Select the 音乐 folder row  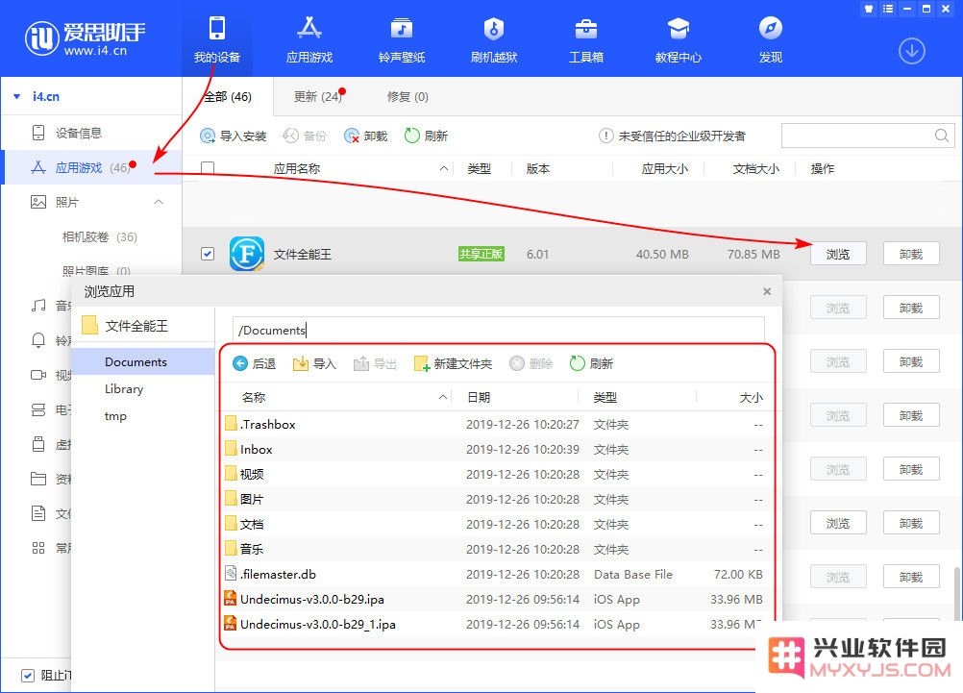494,549
